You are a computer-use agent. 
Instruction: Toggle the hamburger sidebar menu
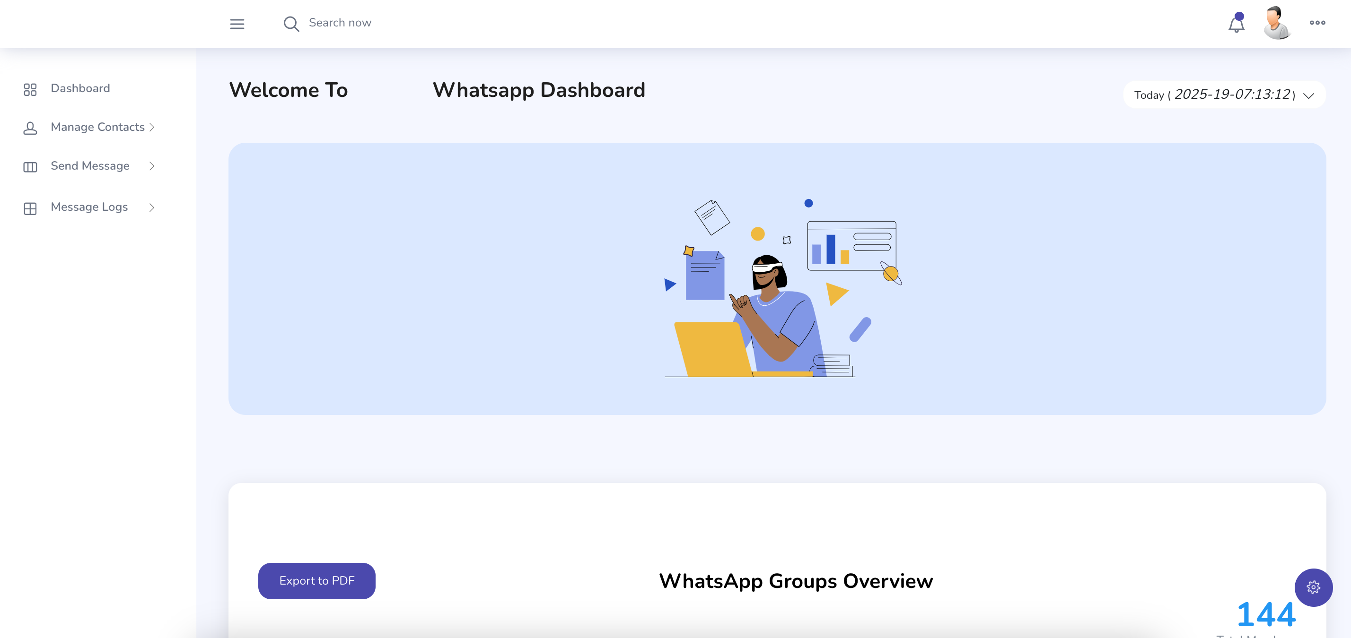click(237, 24)
